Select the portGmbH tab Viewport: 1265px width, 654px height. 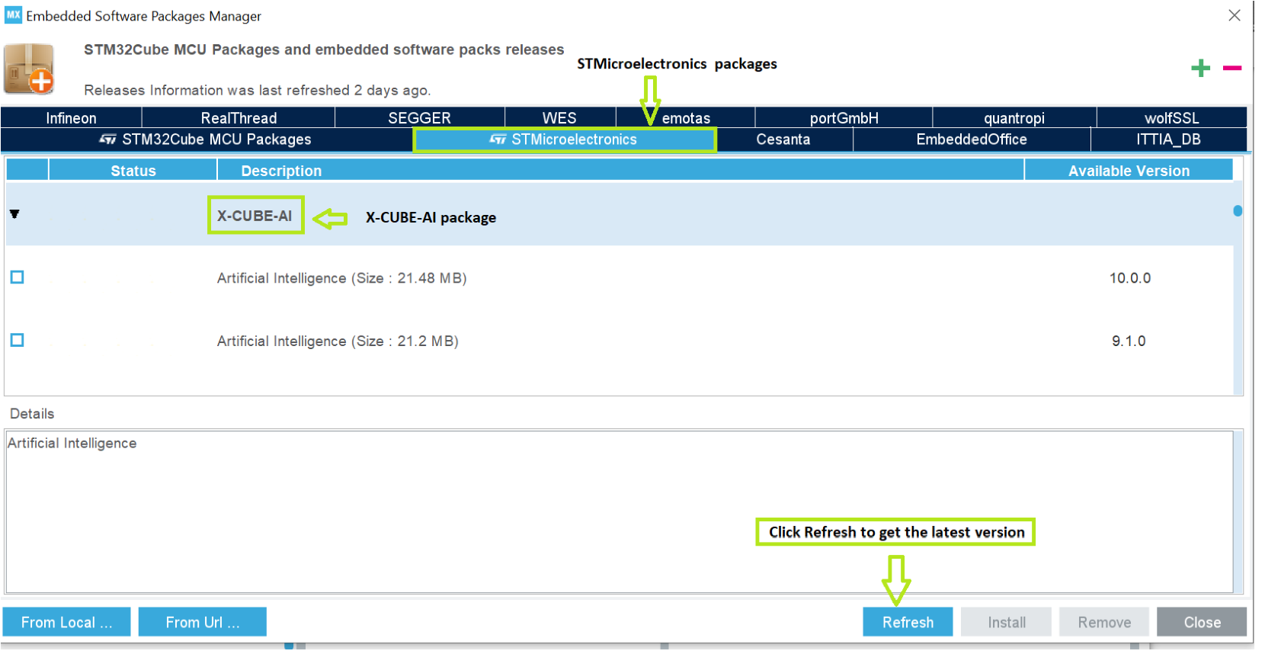point(844,117)
